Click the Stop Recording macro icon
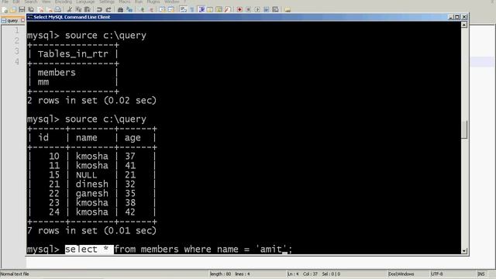The height and width of the screenshot is (279, 496). point(248,9)
